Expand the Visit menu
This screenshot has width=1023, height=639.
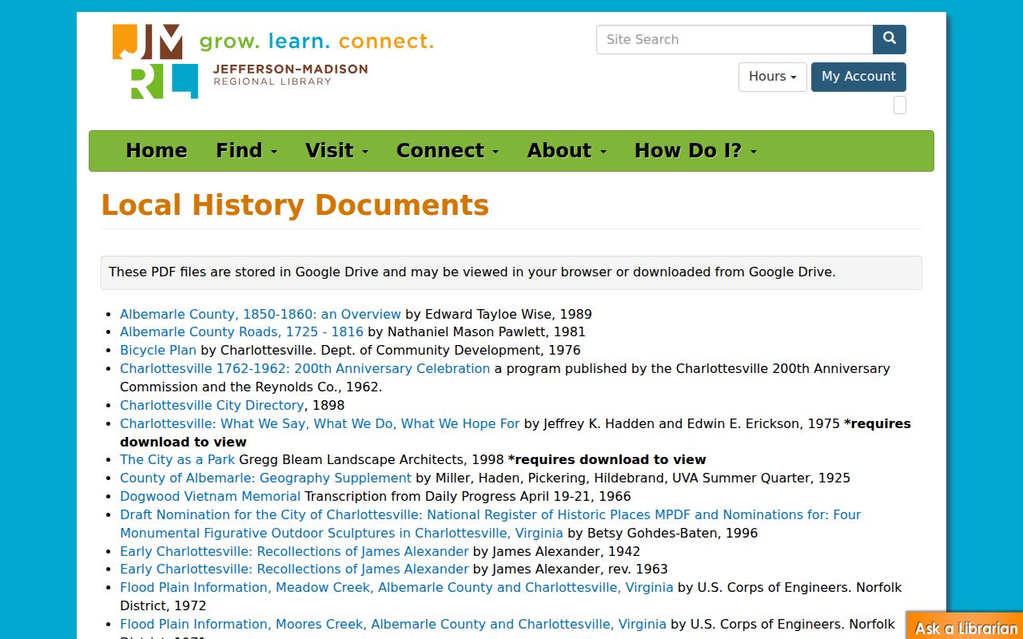coord(336,151)
